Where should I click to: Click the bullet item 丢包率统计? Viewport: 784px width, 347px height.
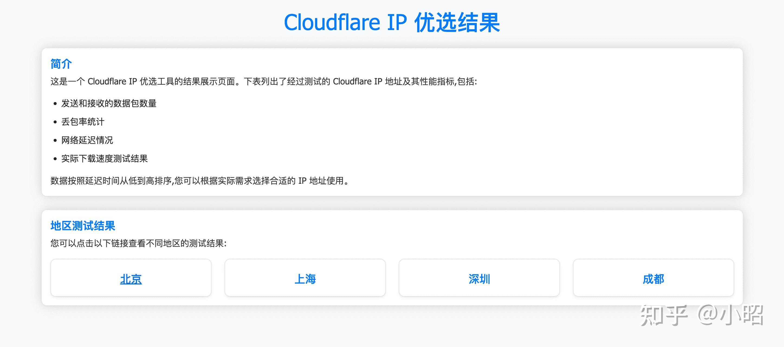pos(82,122)
